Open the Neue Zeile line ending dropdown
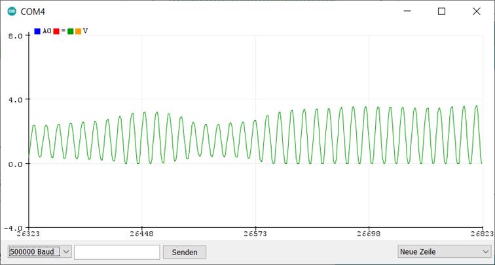495x265 pixels. point(444,251)
